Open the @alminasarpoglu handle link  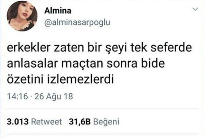tap(77, 23)
